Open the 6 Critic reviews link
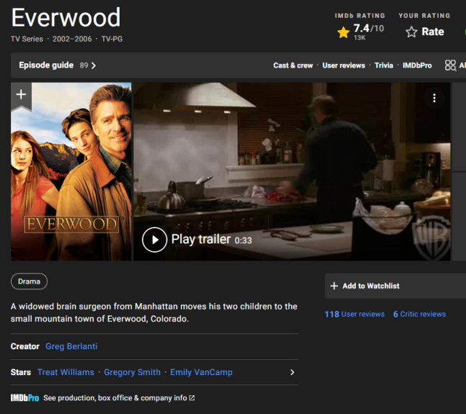 (x=419, y=314)
